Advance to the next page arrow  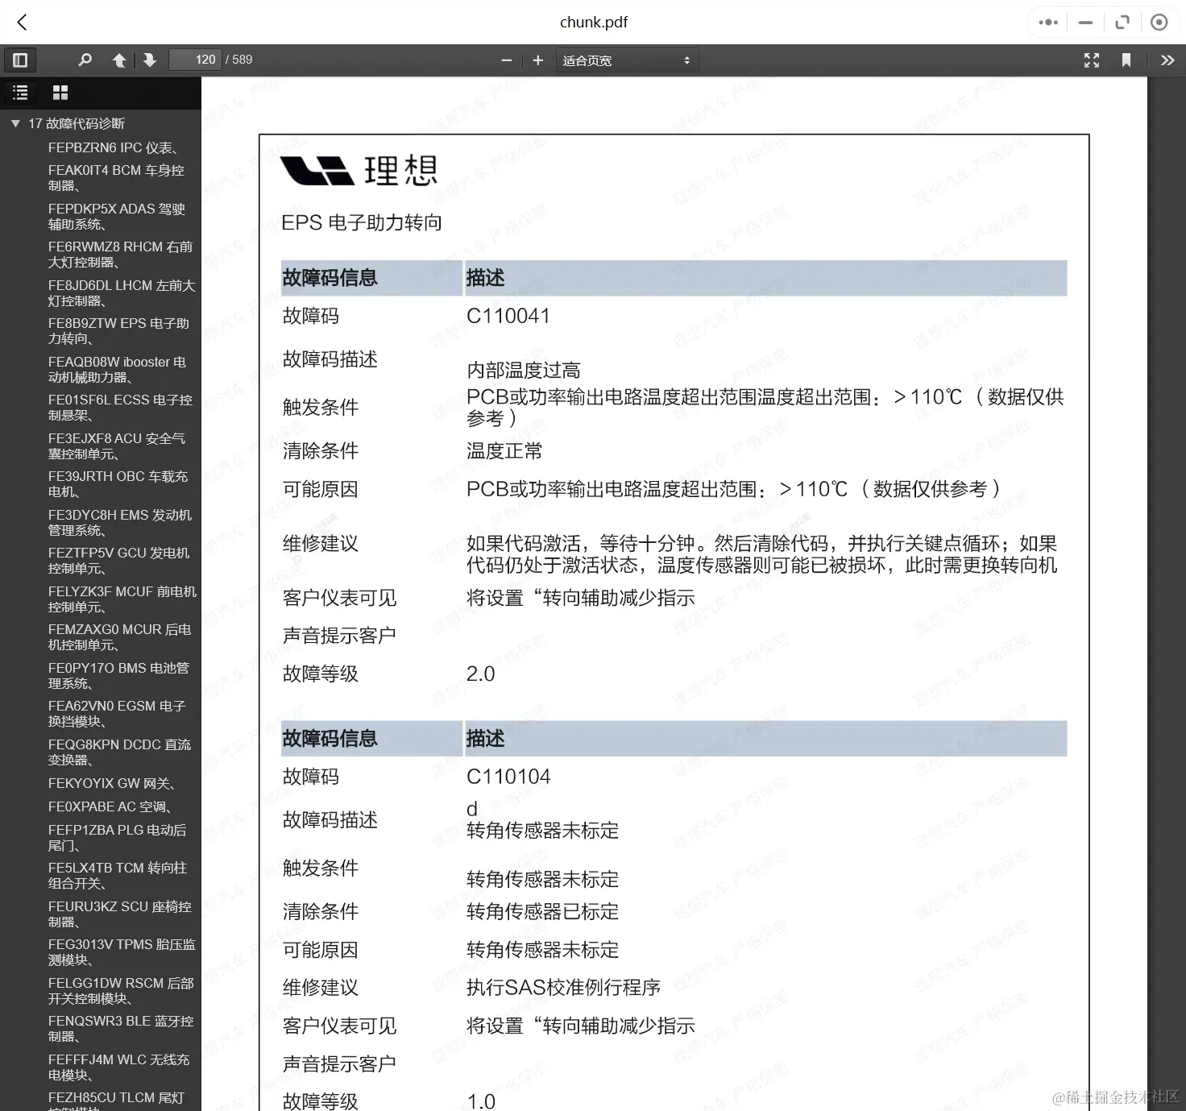149,60
